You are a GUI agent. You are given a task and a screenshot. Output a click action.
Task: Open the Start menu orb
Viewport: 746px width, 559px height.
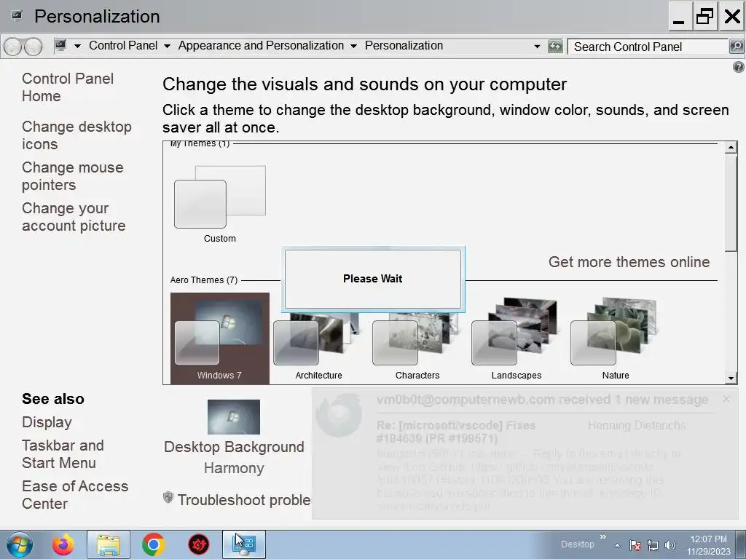[20, 544]
